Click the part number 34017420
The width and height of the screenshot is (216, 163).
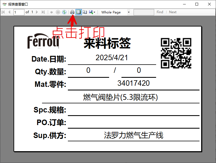(x=134, y=83)
